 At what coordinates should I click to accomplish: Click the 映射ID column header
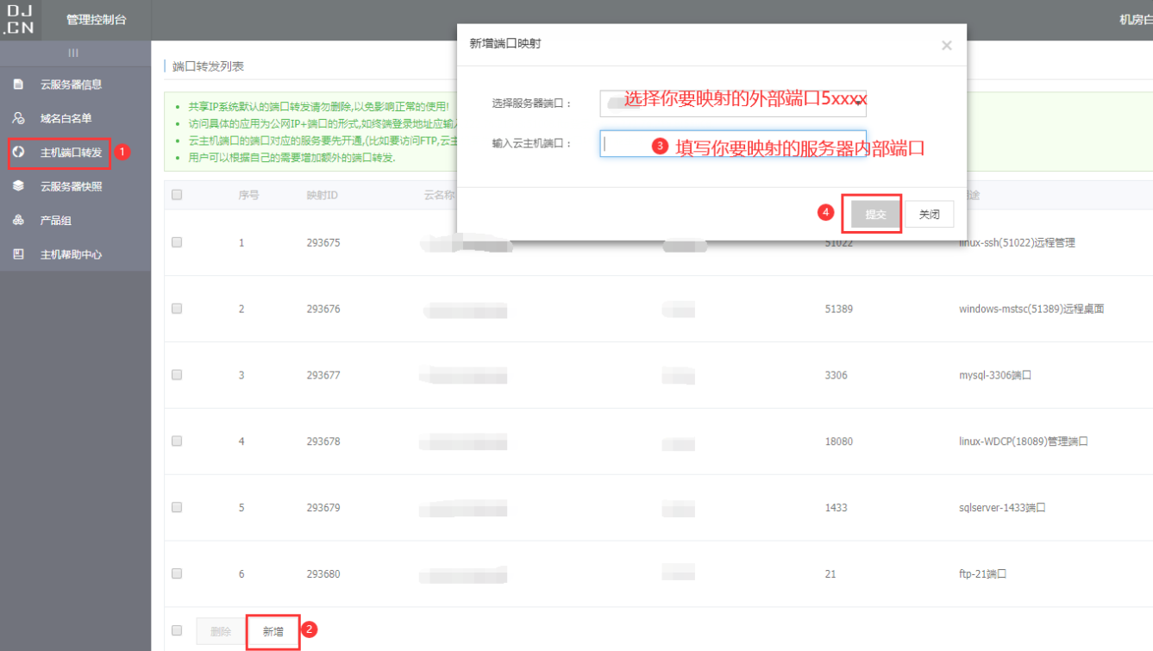[322, 196]
